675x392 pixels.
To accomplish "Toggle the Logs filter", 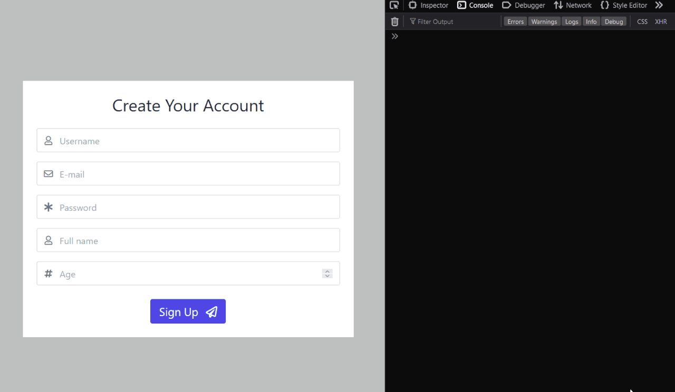I will [x=572, y=22].
